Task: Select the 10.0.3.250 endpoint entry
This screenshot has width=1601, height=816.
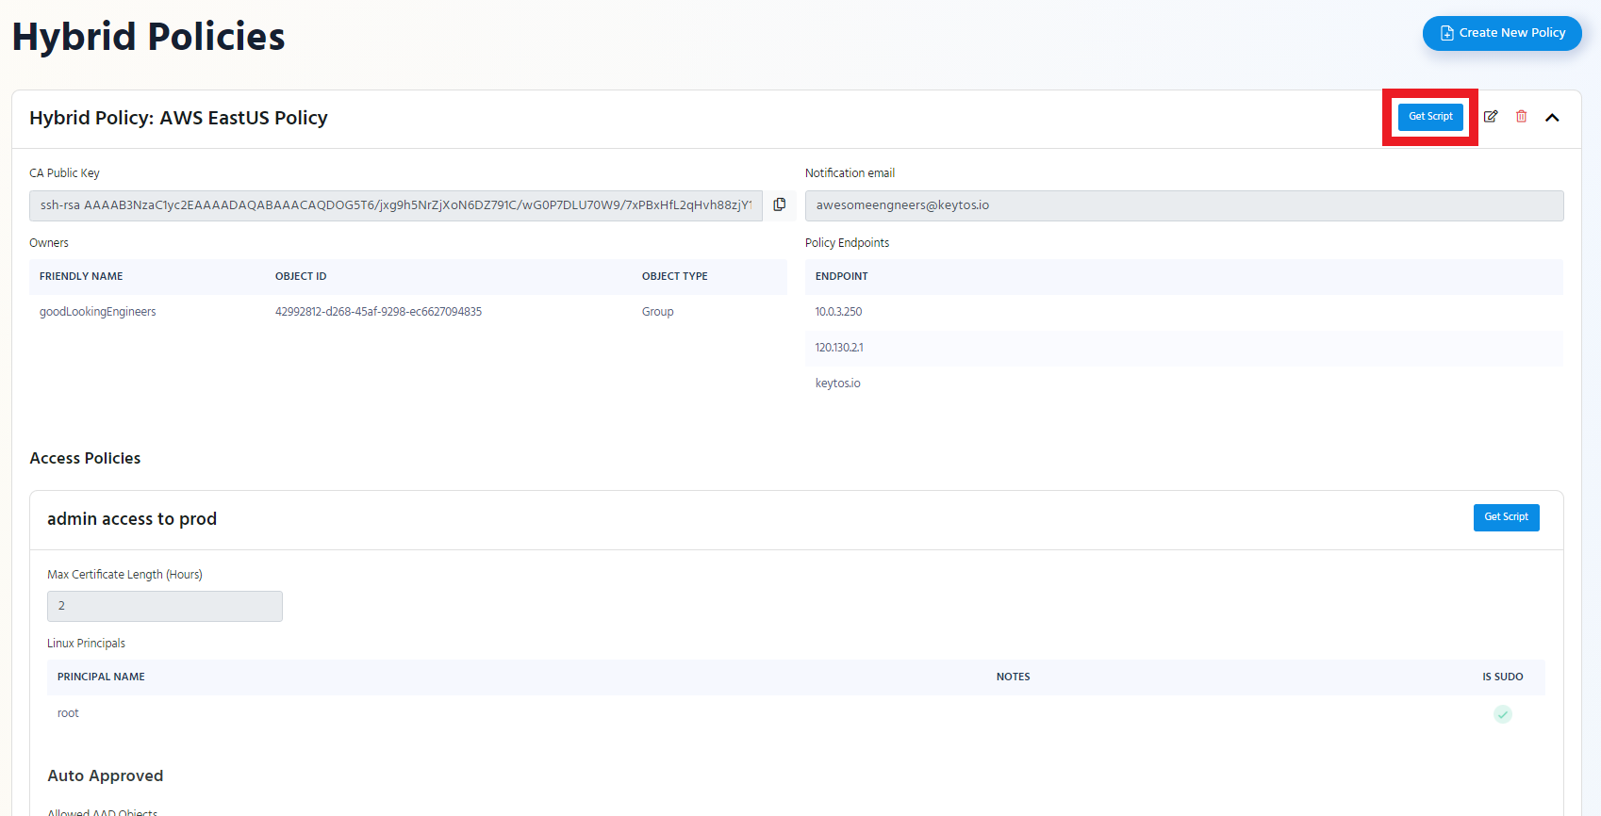Action: [x=838, y=312]
